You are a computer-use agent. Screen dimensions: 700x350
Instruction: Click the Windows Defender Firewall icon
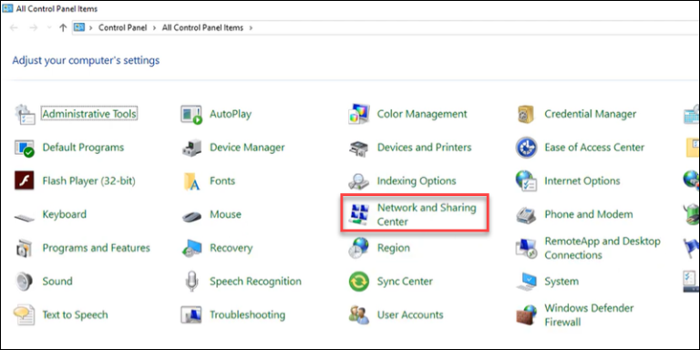(526, 315)
